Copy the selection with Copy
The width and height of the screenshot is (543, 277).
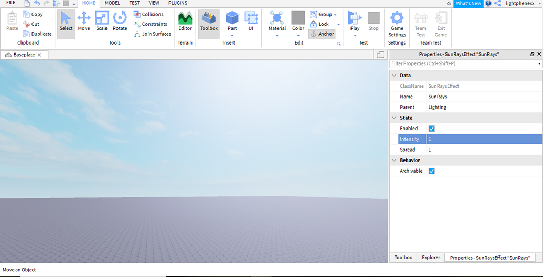pos(33,14)
